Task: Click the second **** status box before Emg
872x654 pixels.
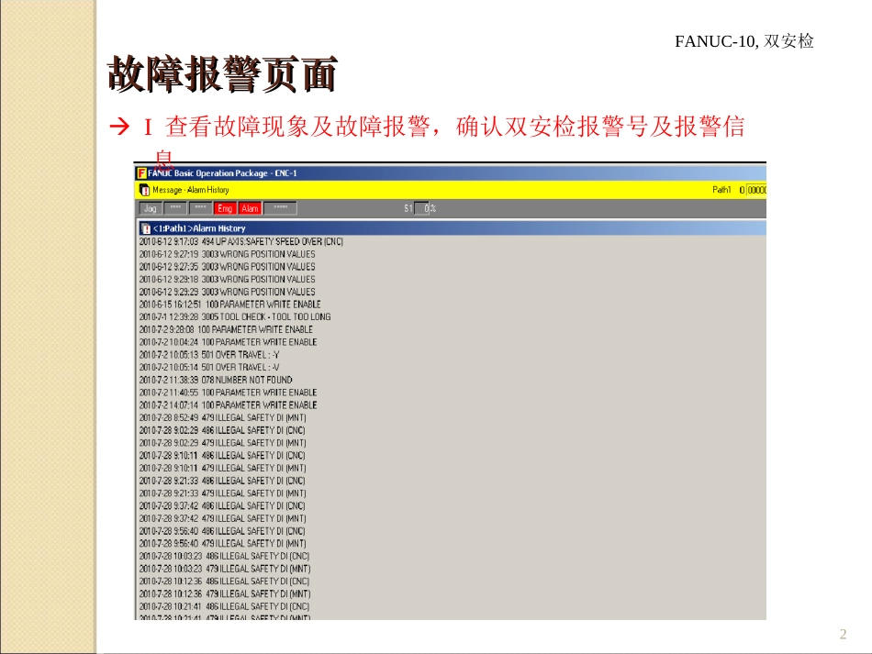Action: coord(200,208)
